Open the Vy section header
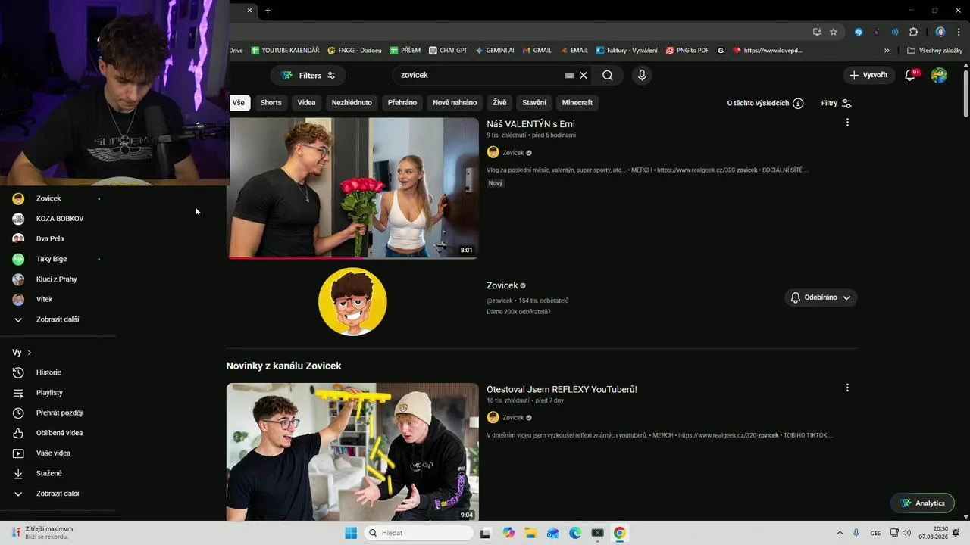 [22, 353]
